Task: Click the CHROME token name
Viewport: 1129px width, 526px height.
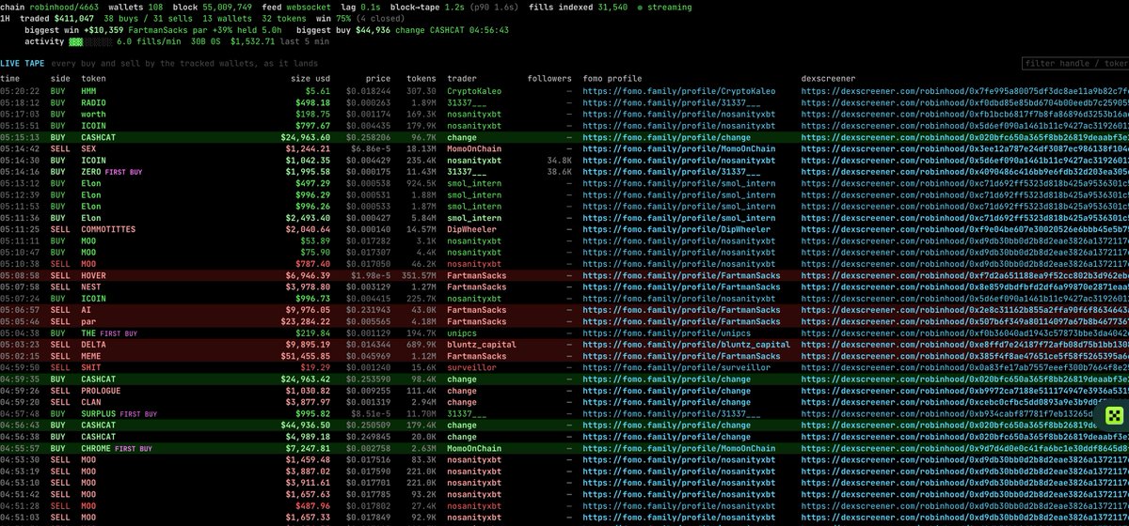Action: tap(98, 448)
